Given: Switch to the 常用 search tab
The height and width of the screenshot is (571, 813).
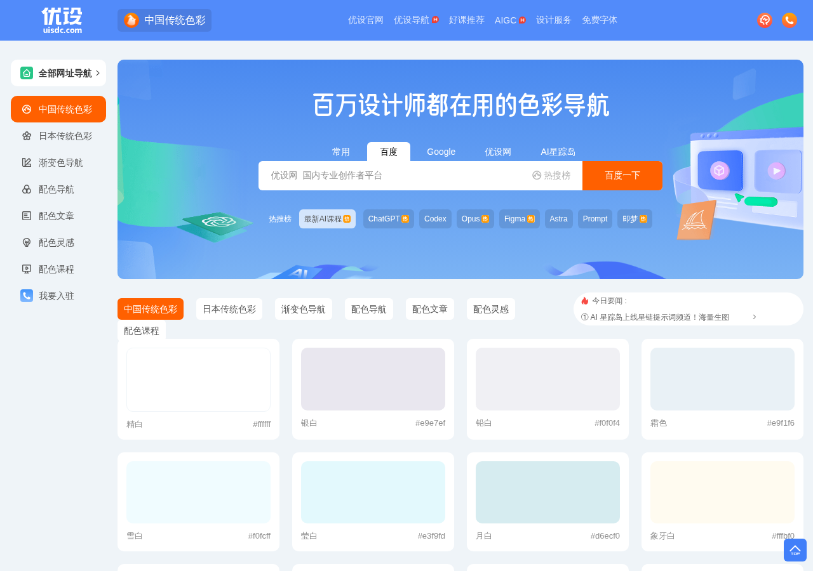Looking at the screenshot, I should pos(341,152).
